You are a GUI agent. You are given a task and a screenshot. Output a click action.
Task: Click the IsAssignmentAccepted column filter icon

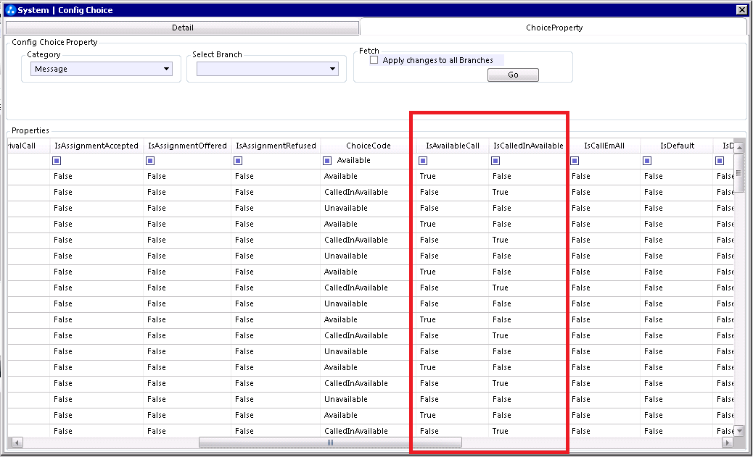click(x=57, y=161)
